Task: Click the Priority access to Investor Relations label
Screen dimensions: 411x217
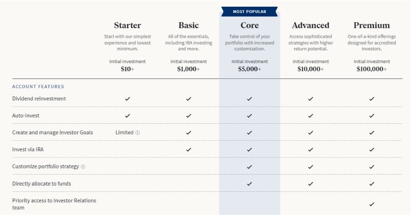Action: (54, 204)
